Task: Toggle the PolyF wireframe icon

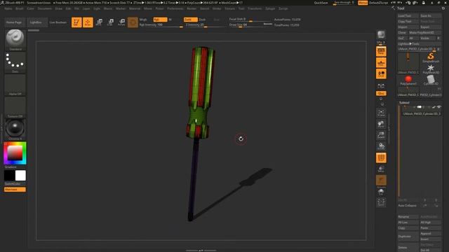Action: pos(381,157)
